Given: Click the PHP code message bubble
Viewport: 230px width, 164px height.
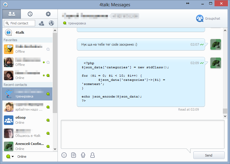Looking at the screenshot, I should tap(141, 82).
